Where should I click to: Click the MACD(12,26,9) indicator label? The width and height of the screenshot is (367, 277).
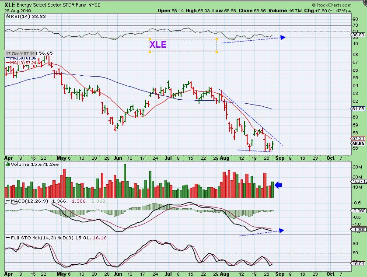point(29,201)
